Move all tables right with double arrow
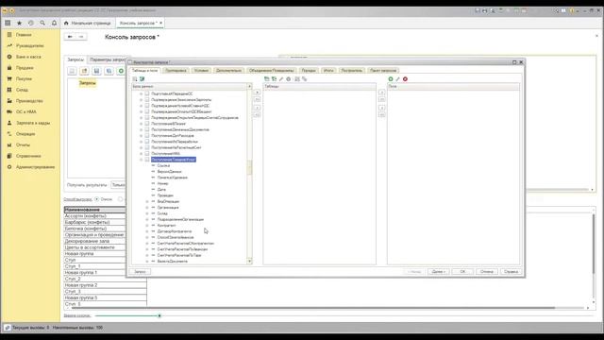The image size is (604, 340). [x=258, y=100]
